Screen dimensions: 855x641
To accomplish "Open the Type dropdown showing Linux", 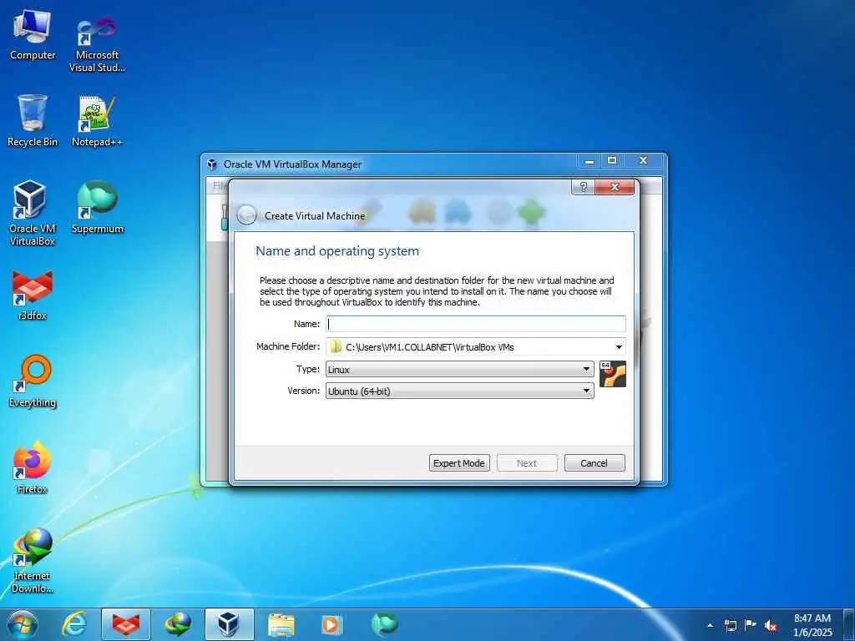I will (460, 369).
